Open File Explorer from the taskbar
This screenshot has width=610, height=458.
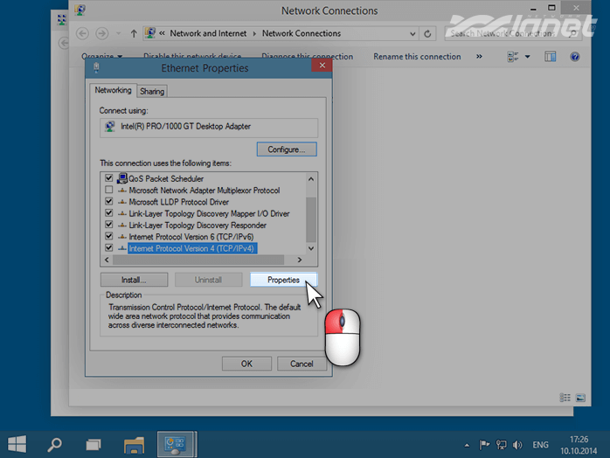pyautogui.click(x=134, y=443)
